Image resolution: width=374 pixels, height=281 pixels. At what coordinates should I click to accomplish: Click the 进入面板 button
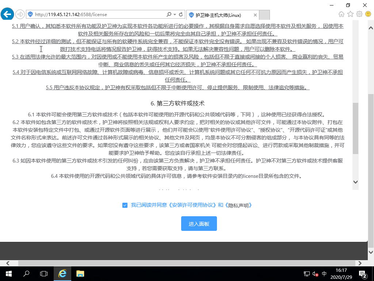199,224
